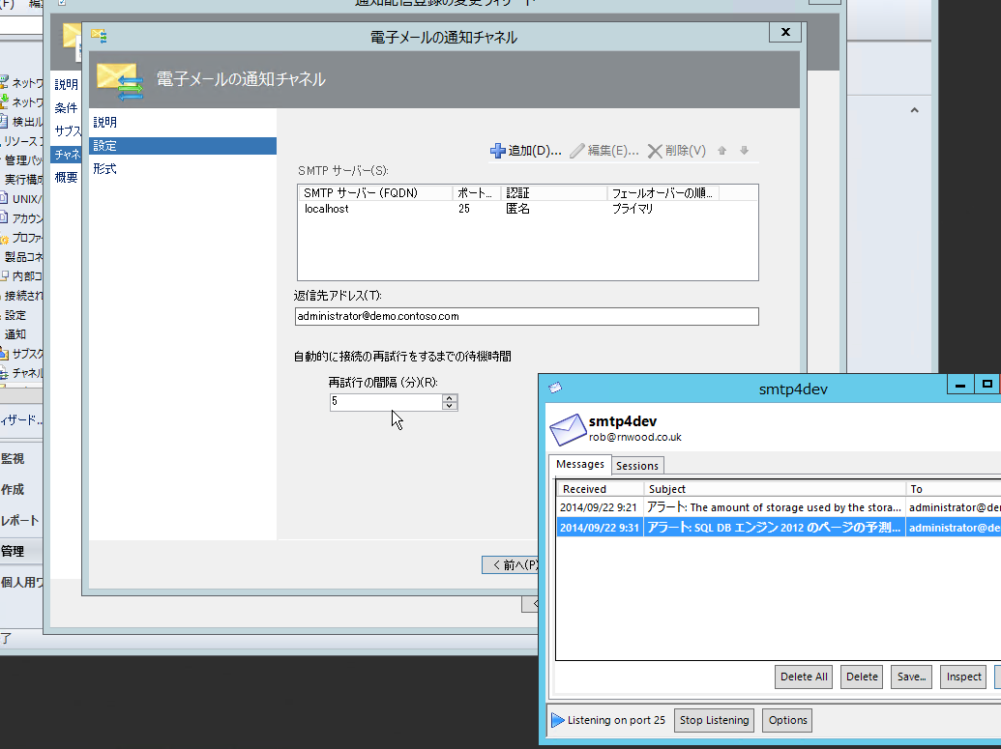Switch to the Sessions tab in smtp4dev

(x=636, y=465)
